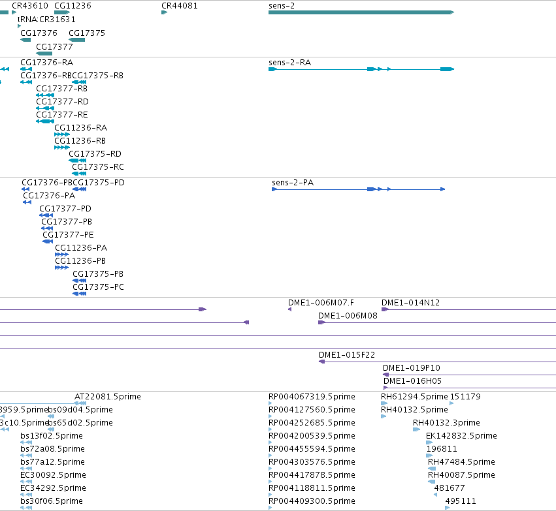Click the DME1-014N12 clone label
This screenshot has height=511, width=556.
[x=410, y=303]
